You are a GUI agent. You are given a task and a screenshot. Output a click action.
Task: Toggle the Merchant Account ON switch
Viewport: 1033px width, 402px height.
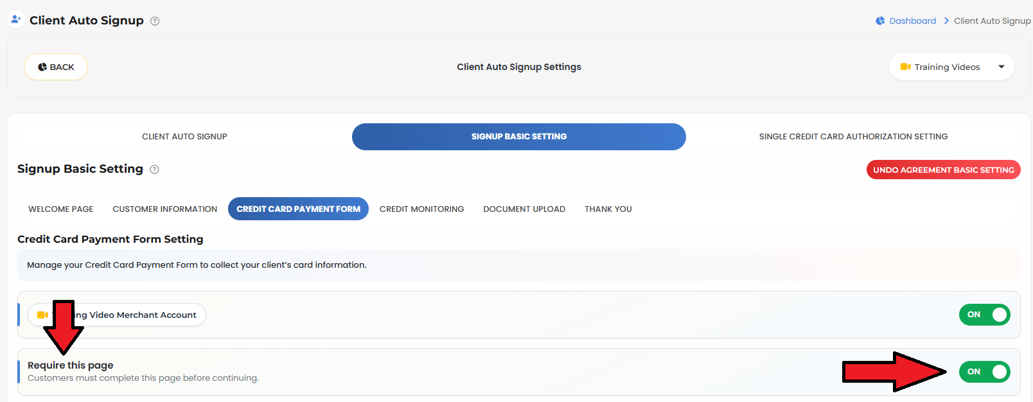pos(984,315)
